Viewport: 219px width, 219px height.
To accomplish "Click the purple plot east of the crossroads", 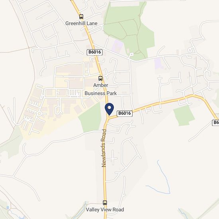I will [158, 63].
